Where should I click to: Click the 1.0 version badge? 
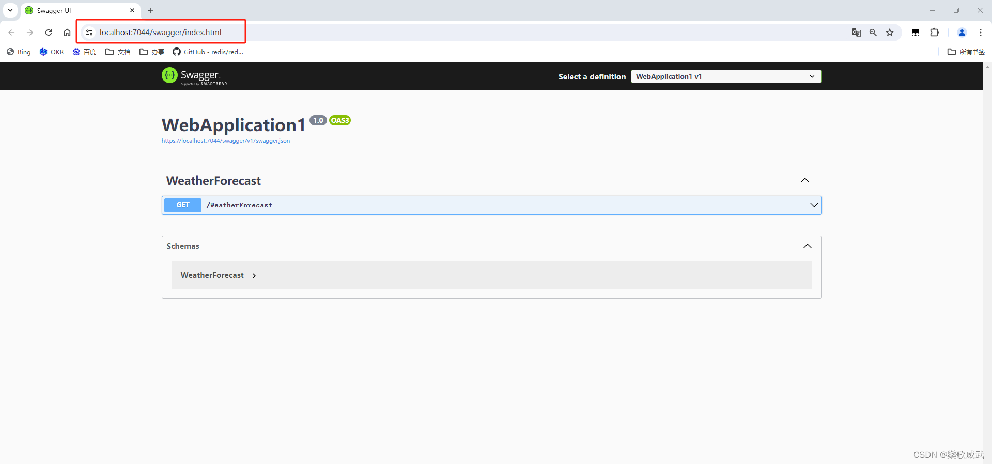[x=318, y=120]
